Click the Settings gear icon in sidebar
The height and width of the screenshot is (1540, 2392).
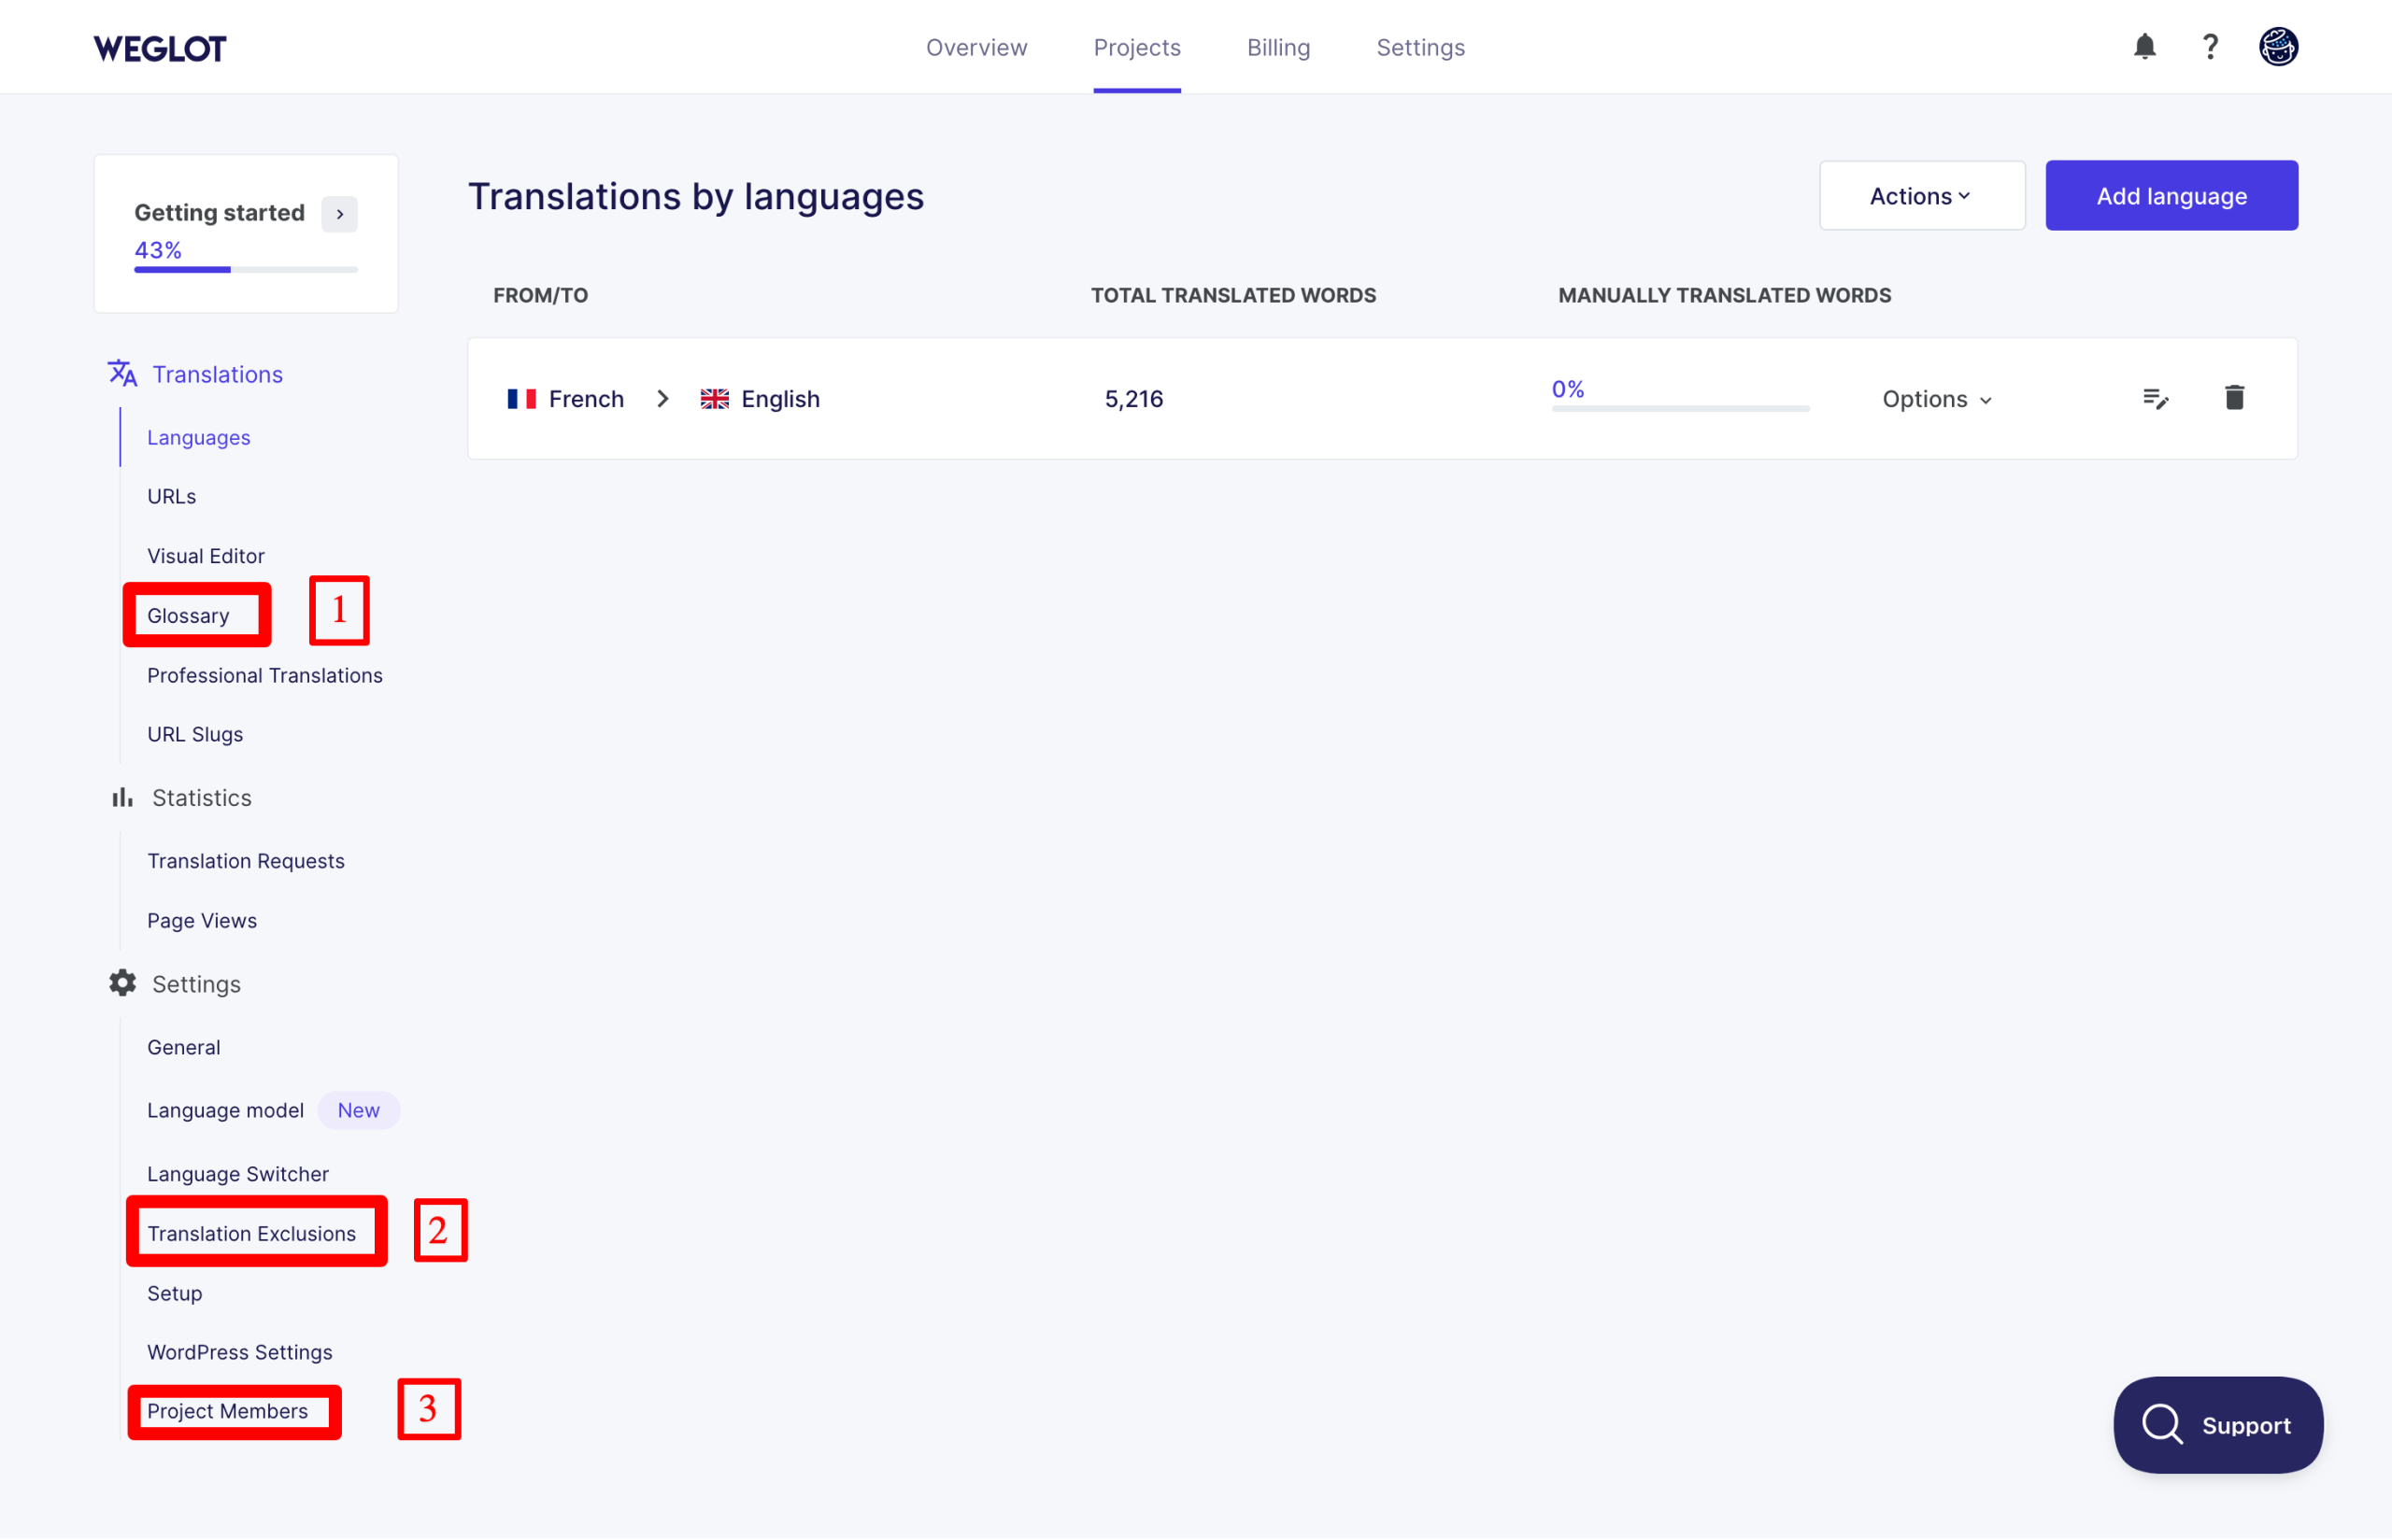pyautogui.click(x=121, y=983)
